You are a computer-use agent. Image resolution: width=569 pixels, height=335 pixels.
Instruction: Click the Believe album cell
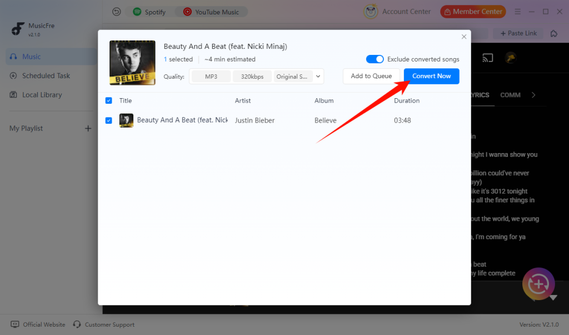point(326,120)
